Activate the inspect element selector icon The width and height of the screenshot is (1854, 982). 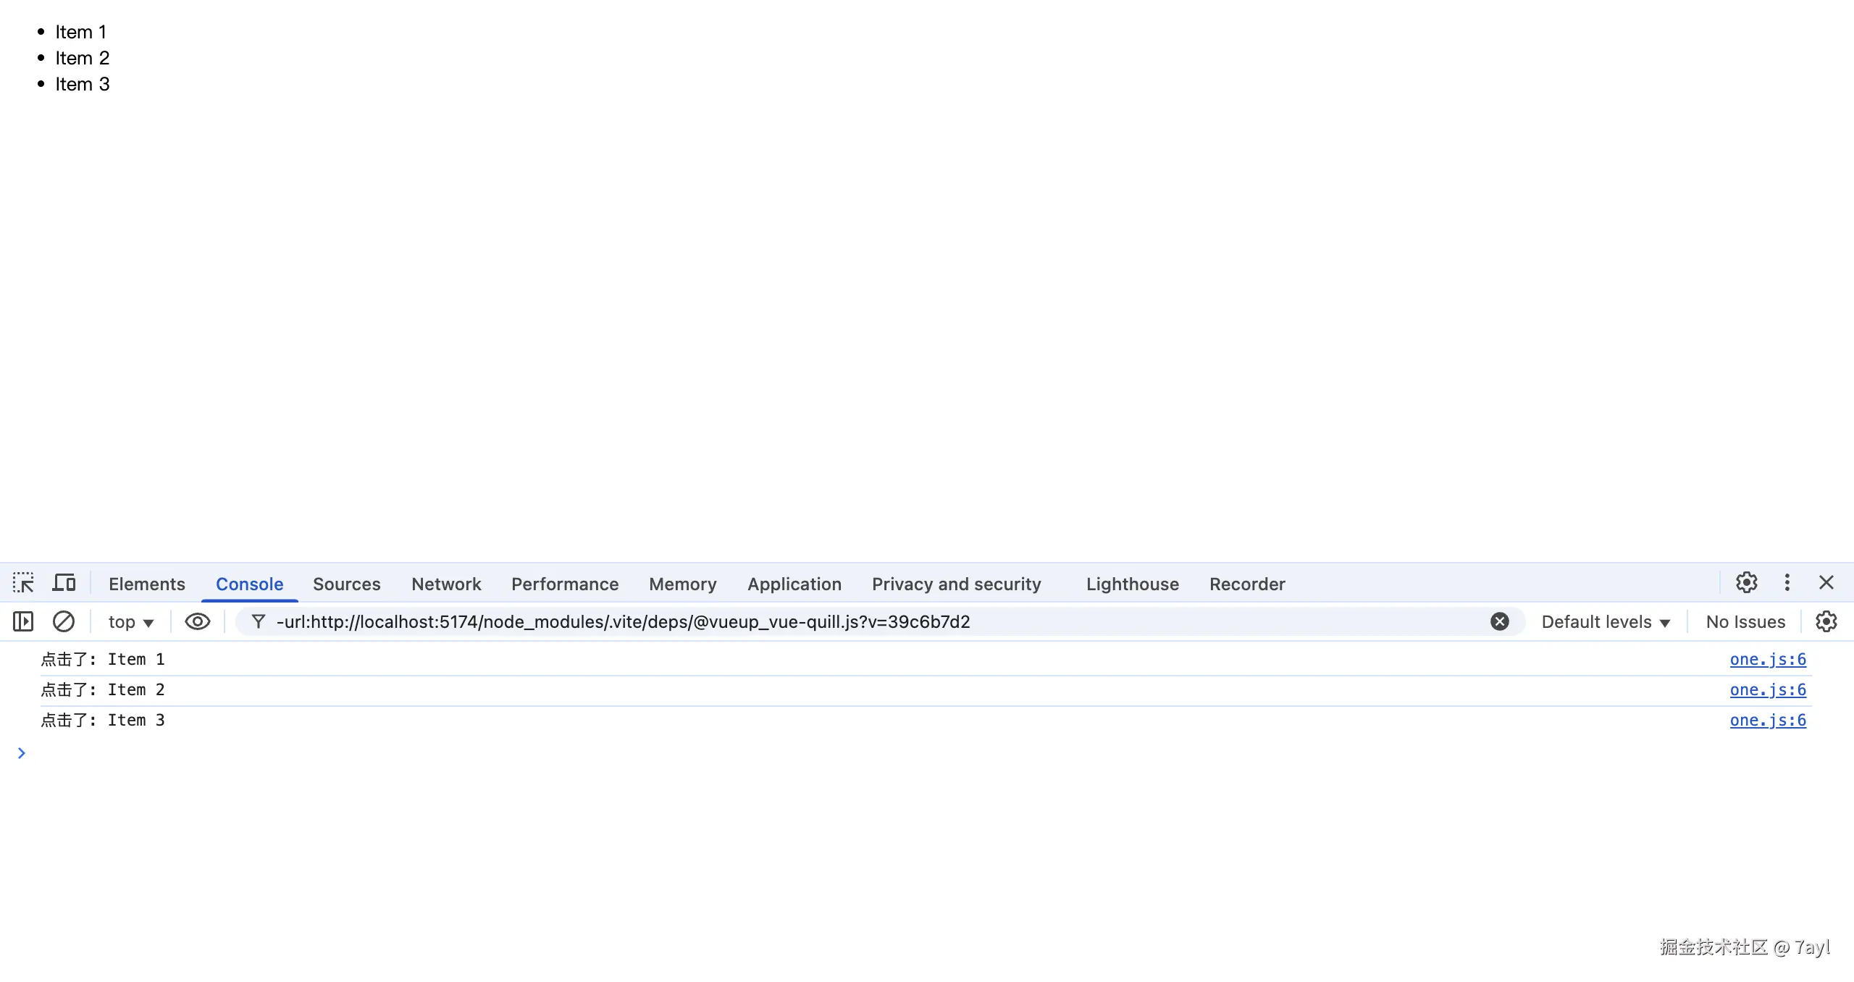coord(23,583)
